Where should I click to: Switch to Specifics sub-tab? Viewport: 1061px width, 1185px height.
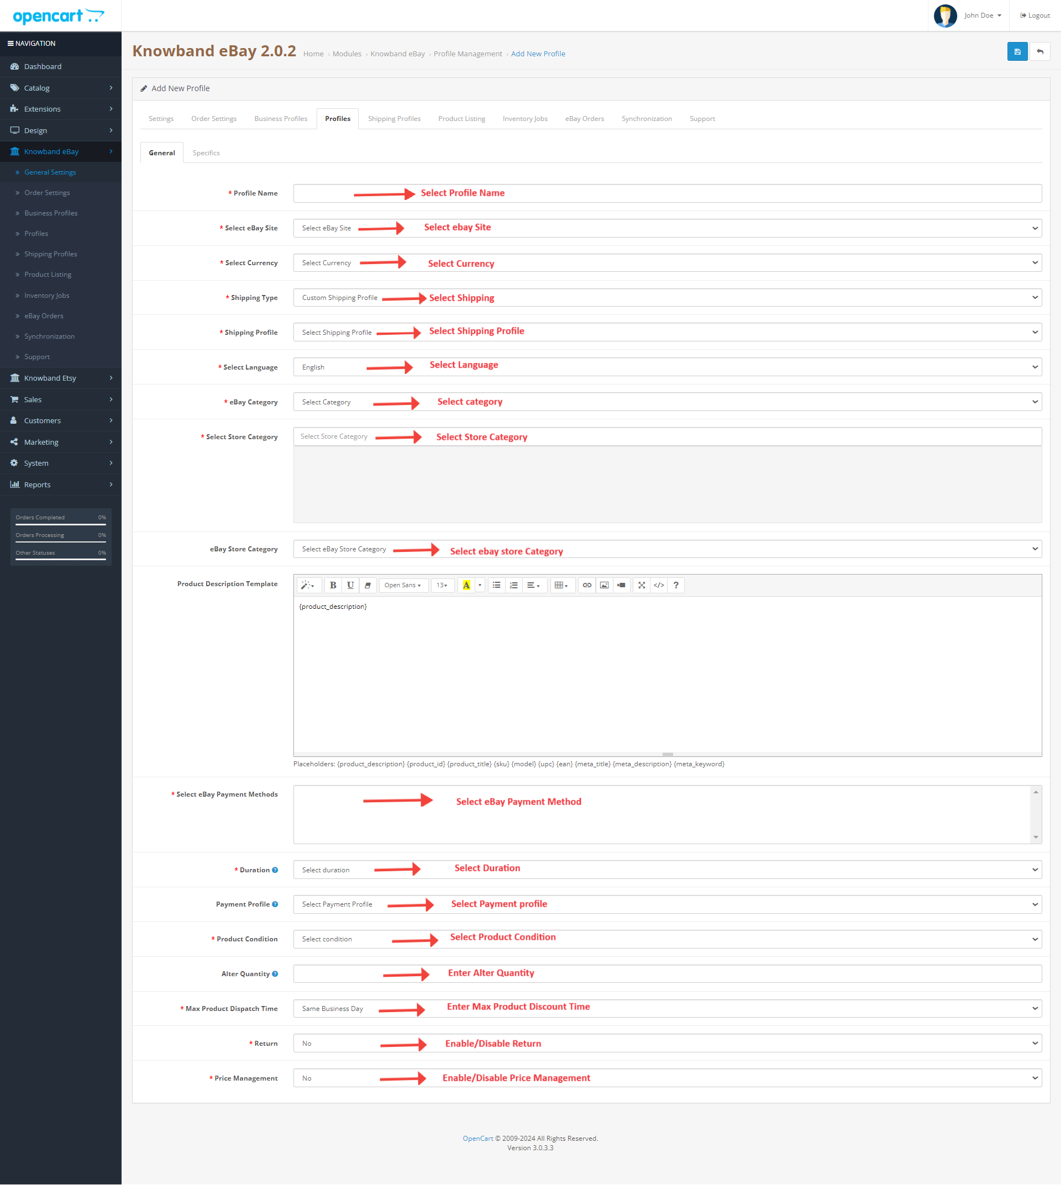pyautogui.click(x=206, y=153)
